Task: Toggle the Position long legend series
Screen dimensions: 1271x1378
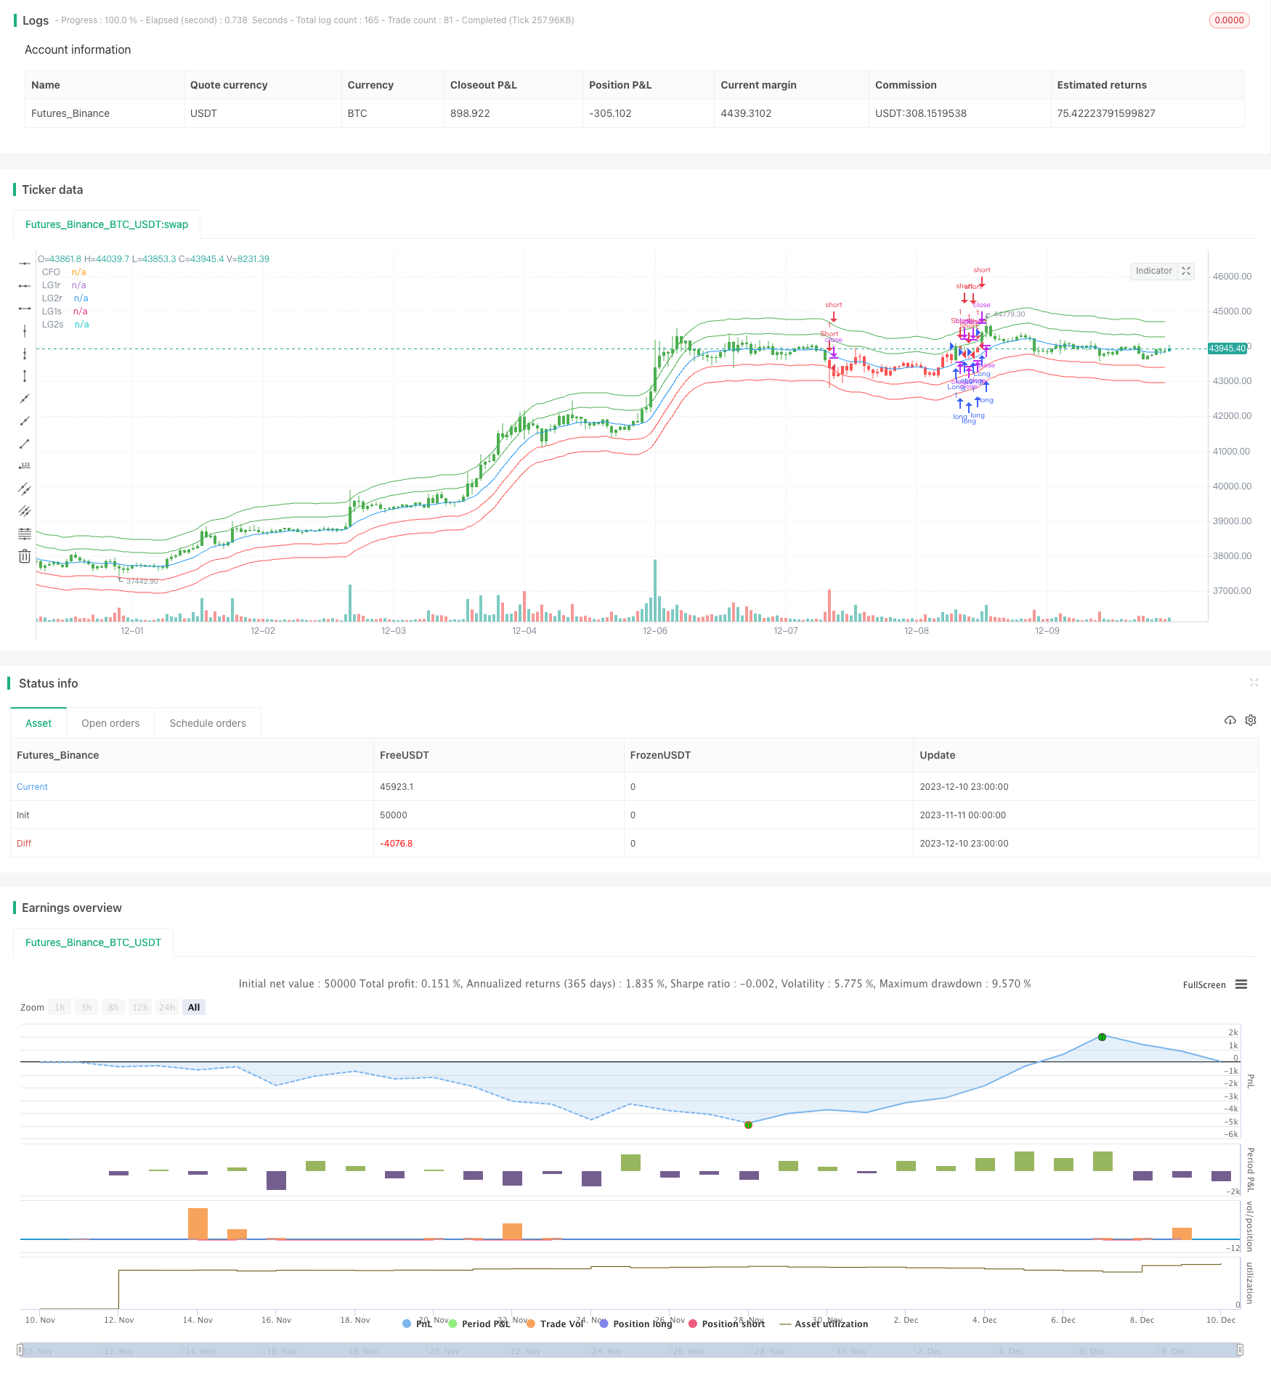Action: pos(636,1324)
